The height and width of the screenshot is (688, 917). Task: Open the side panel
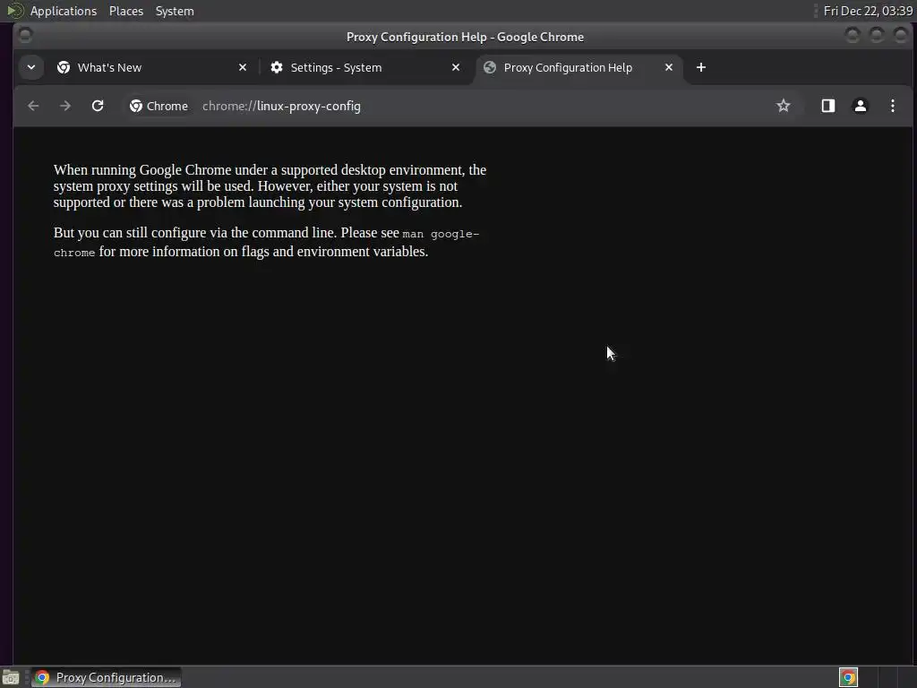tap(827, 106)
